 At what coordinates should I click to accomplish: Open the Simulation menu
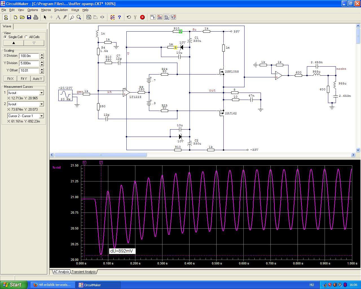[61, 10]
